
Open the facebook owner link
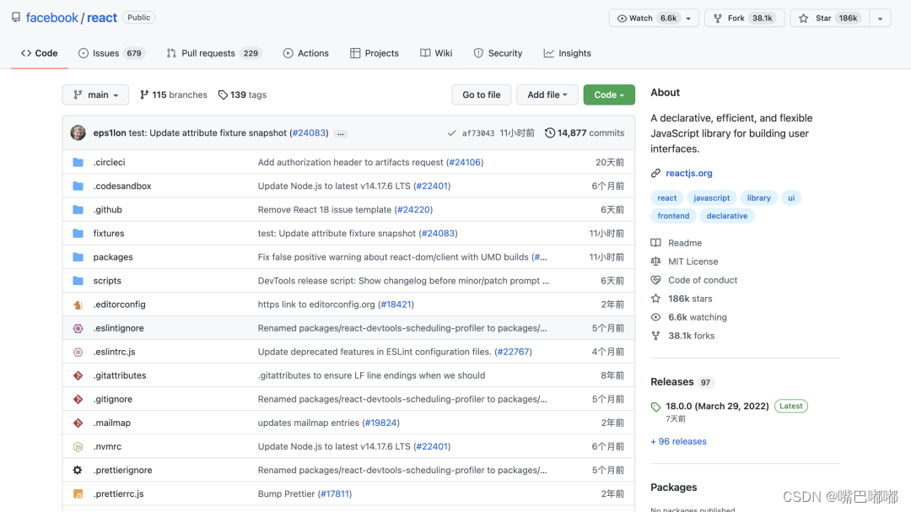(x=51, y=18)
